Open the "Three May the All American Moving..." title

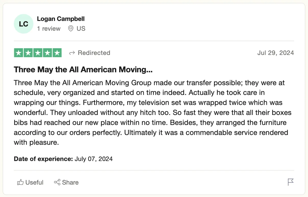point(83,70)
